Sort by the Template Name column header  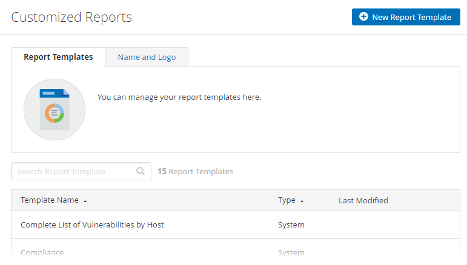coord(50,200)
